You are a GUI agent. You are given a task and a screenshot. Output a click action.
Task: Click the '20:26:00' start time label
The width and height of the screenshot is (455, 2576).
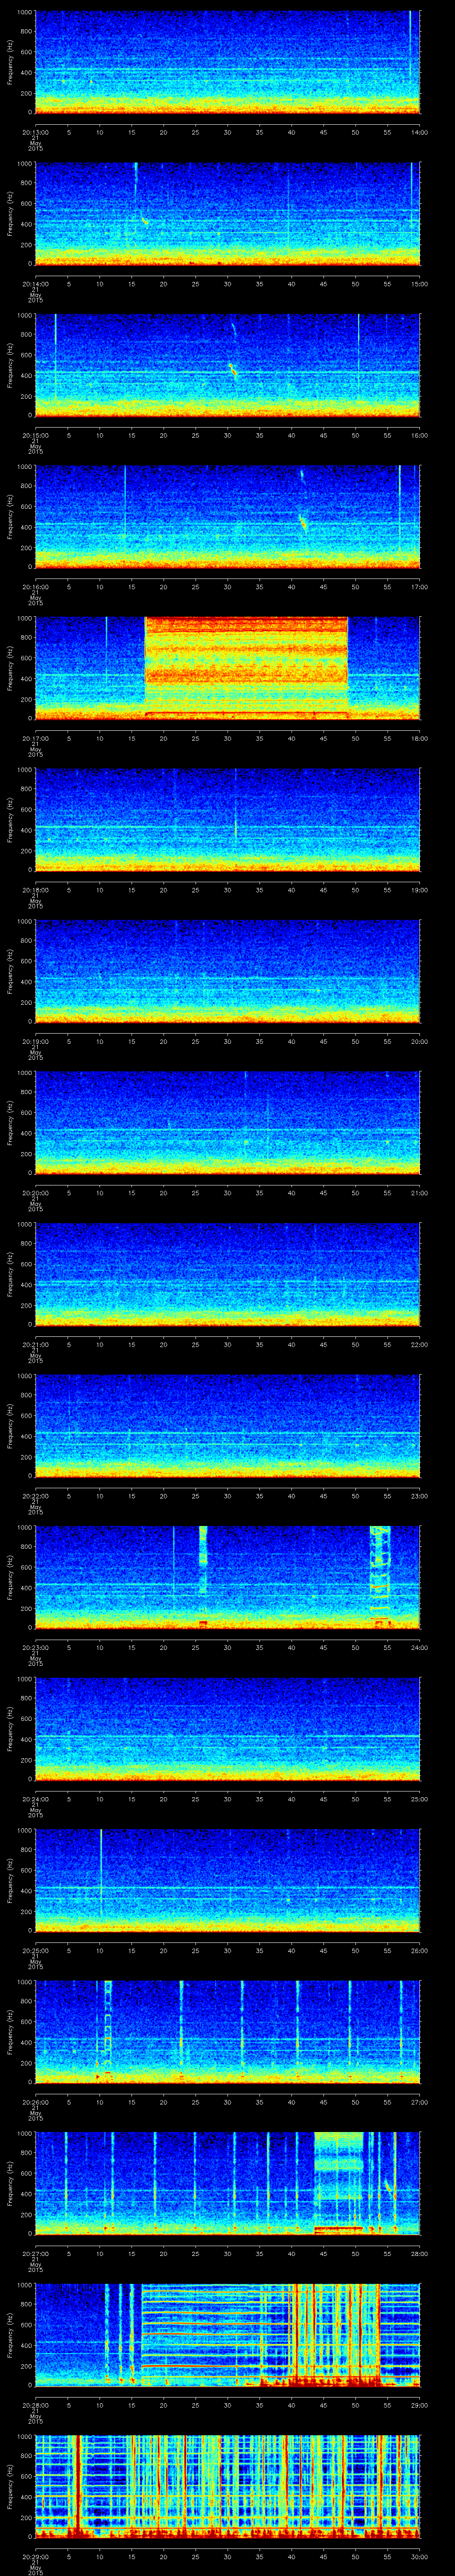35,2101
